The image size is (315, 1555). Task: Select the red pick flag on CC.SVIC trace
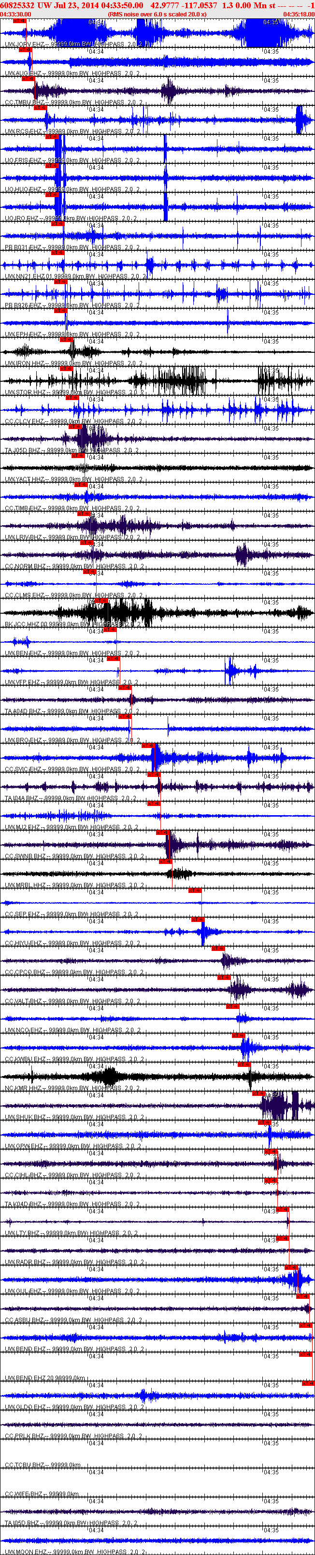pos(148,746)
